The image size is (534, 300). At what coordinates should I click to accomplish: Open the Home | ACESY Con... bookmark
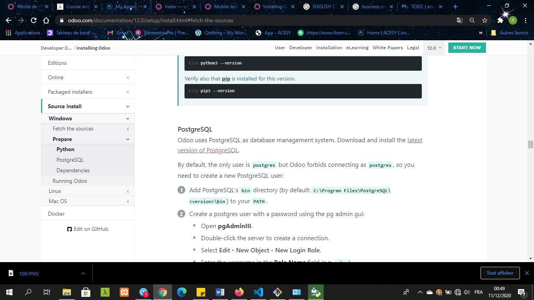[384, 33]
